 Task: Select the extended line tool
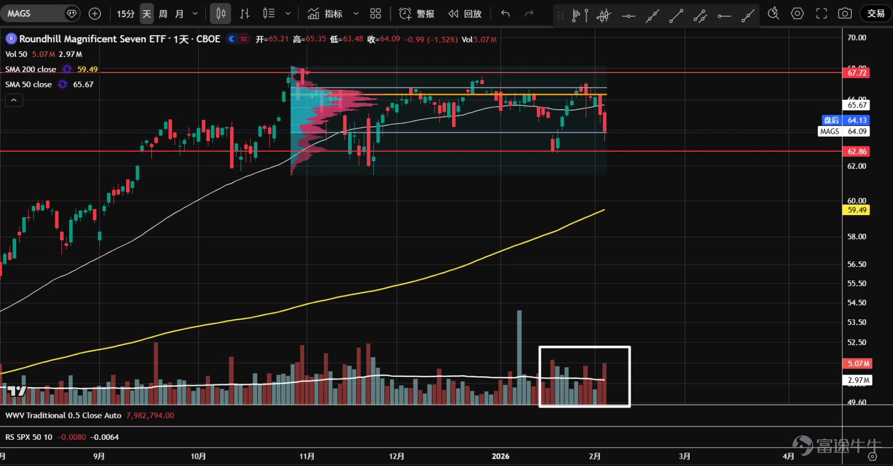[x=652, y=16]
